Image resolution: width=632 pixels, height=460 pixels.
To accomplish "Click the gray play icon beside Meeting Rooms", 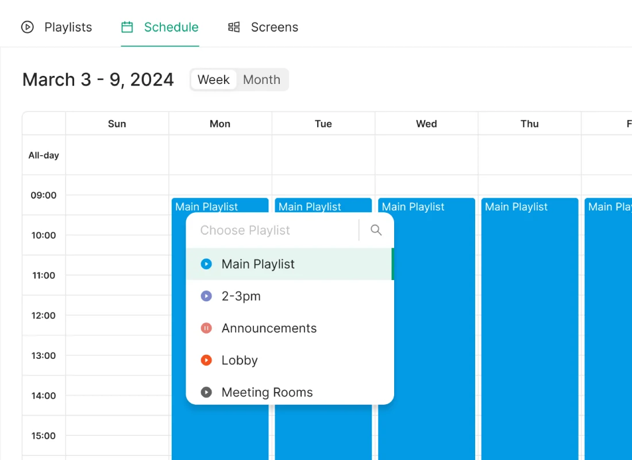I will 206,392.
